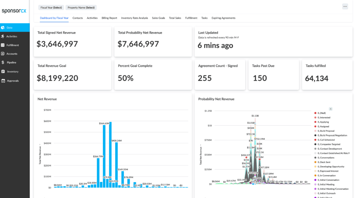Click the SponsorCX logo
355x198 pixels.
14,11
